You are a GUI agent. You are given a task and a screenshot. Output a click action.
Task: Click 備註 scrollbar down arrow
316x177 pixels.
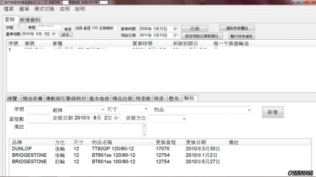tap(144, 134)
